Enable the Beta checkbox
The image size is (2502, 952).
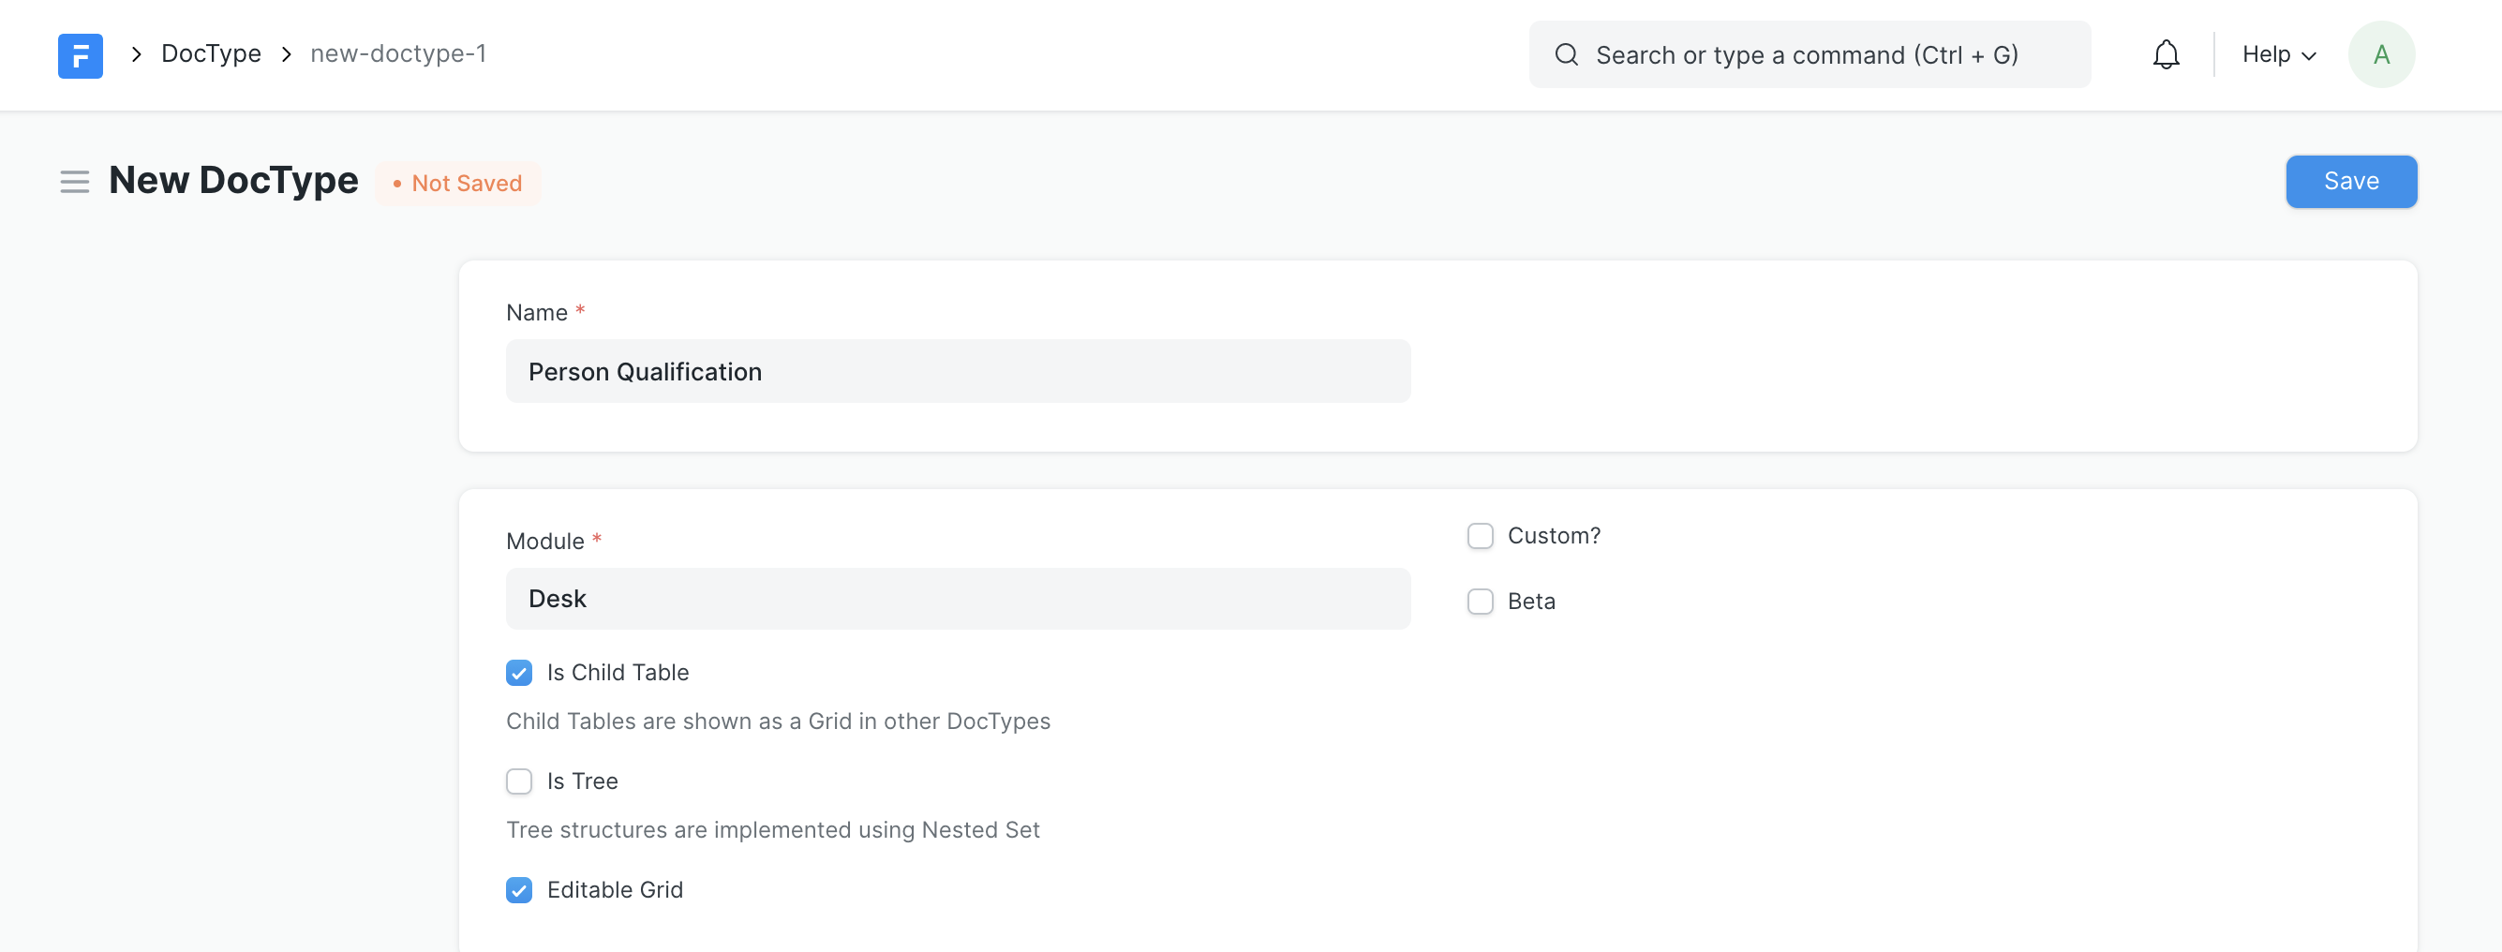1480,602
